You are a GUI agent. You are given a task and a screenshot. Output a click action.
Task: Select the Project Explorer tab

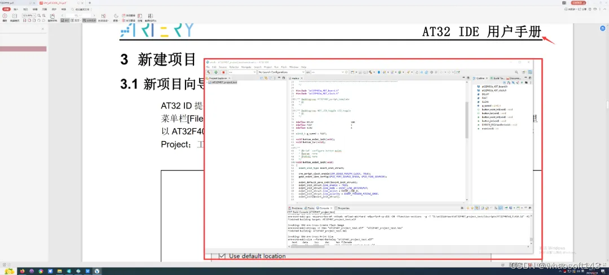coord(217,78)
